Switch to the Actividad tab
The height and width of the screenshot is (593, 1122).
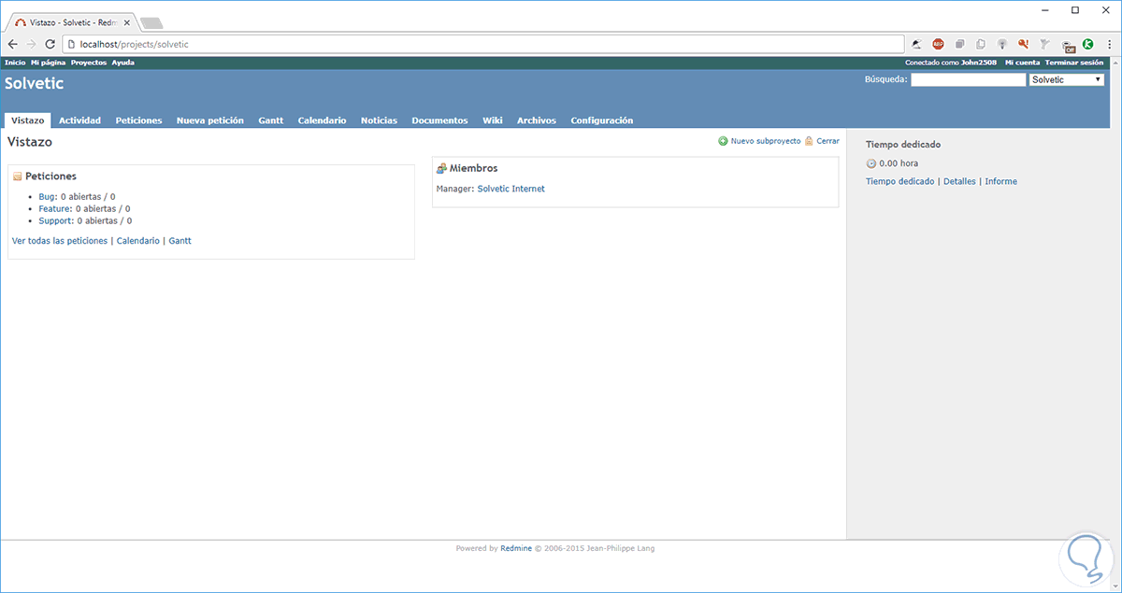click(x=79, y=120)
